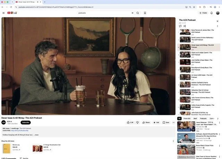Play Kane Parsons & James Wan episode
This screenshot has width=222, height=159.
[199, 32]
